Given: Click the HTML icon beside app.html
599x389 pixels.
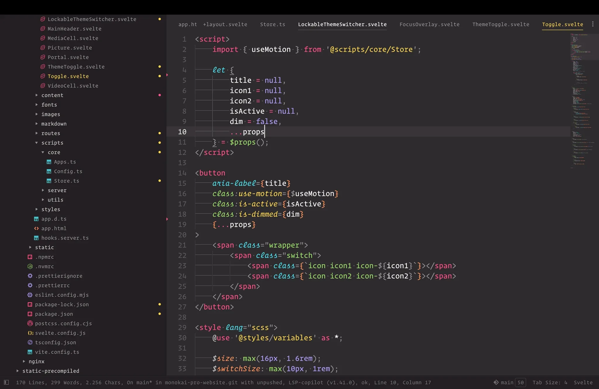Looking at the screenshot, I should click(36, 228).
